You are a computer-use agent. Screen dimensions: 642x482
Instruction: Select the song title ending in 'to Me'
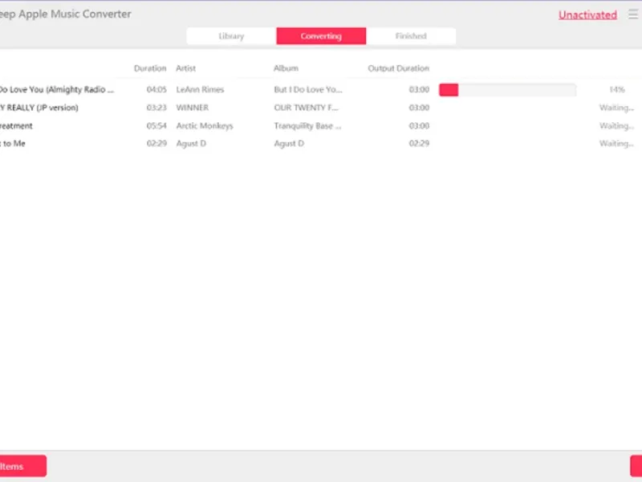[x=13, y=144]
